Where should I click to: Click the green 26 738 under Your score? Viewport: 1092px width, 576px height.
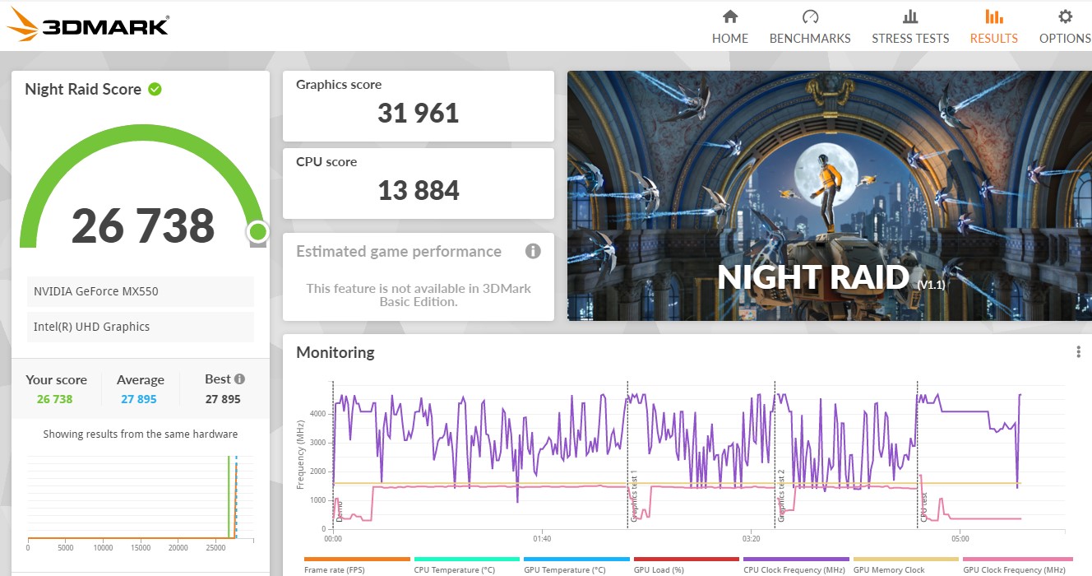[55, 399]
